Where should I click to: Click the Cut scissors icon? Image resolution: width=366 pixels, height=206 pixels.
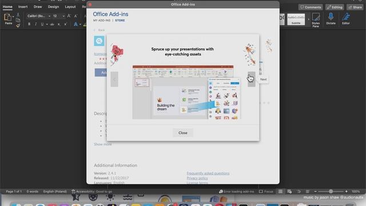(x=18, y=15)
